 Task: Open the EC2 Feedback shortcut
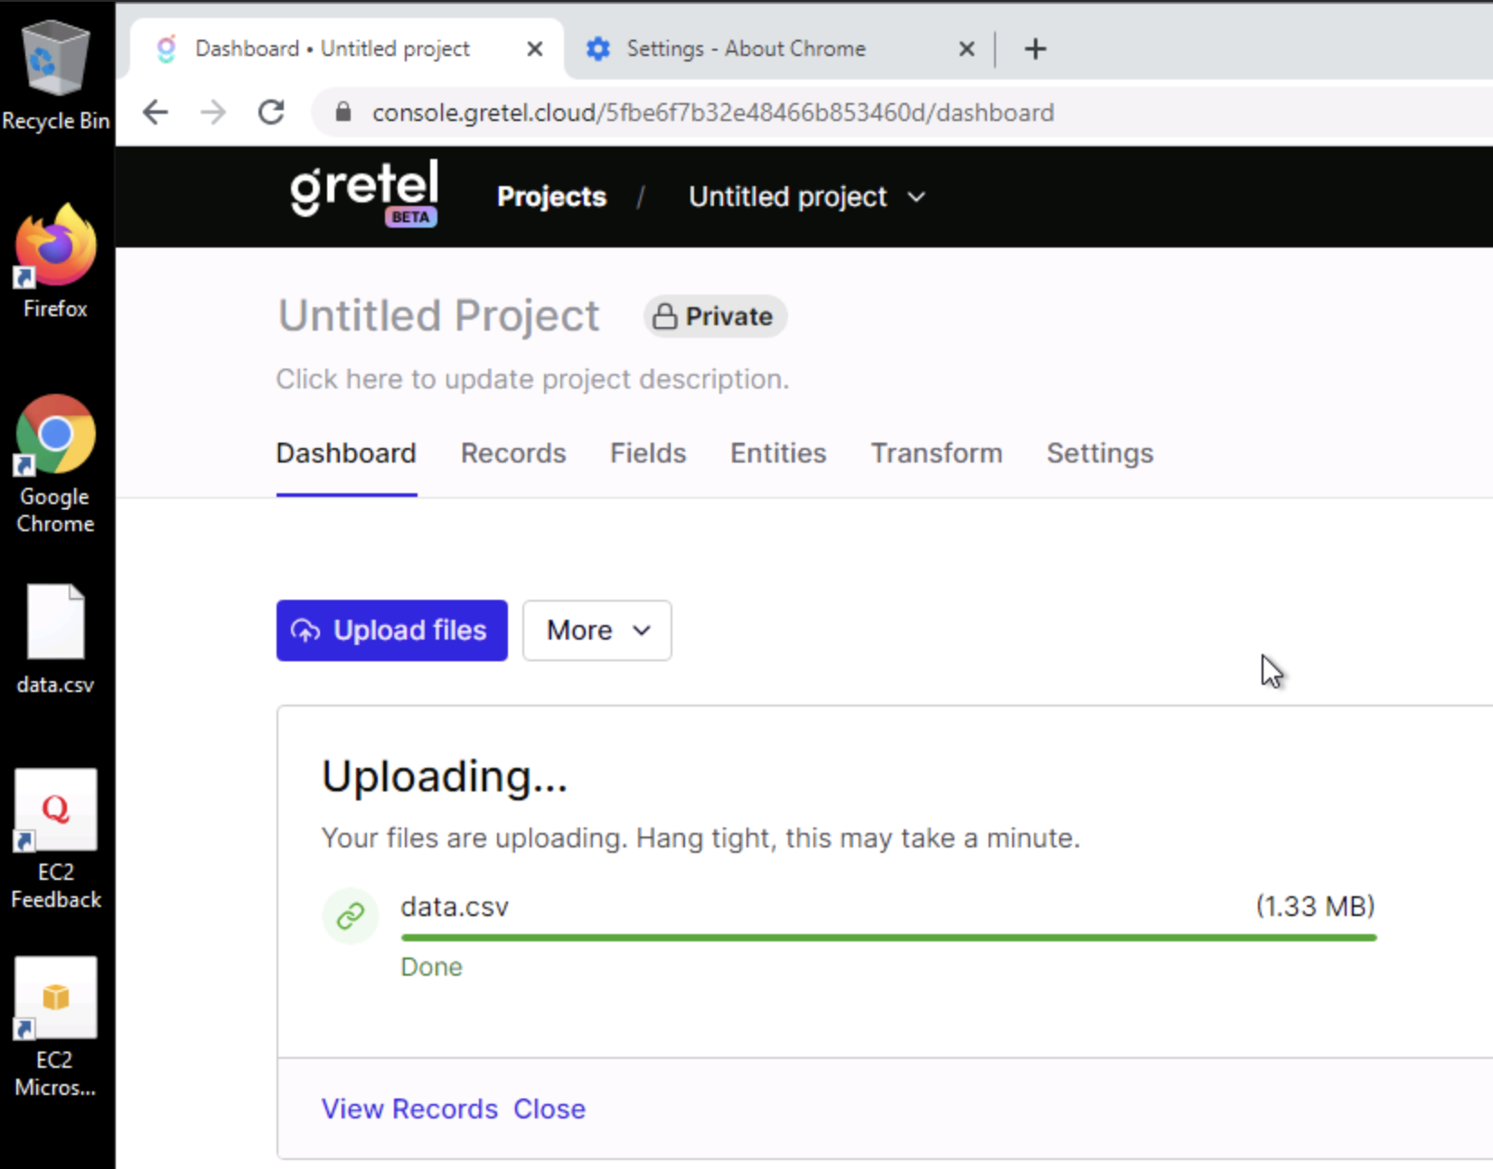pyautogui.click(x=56, y=810)
